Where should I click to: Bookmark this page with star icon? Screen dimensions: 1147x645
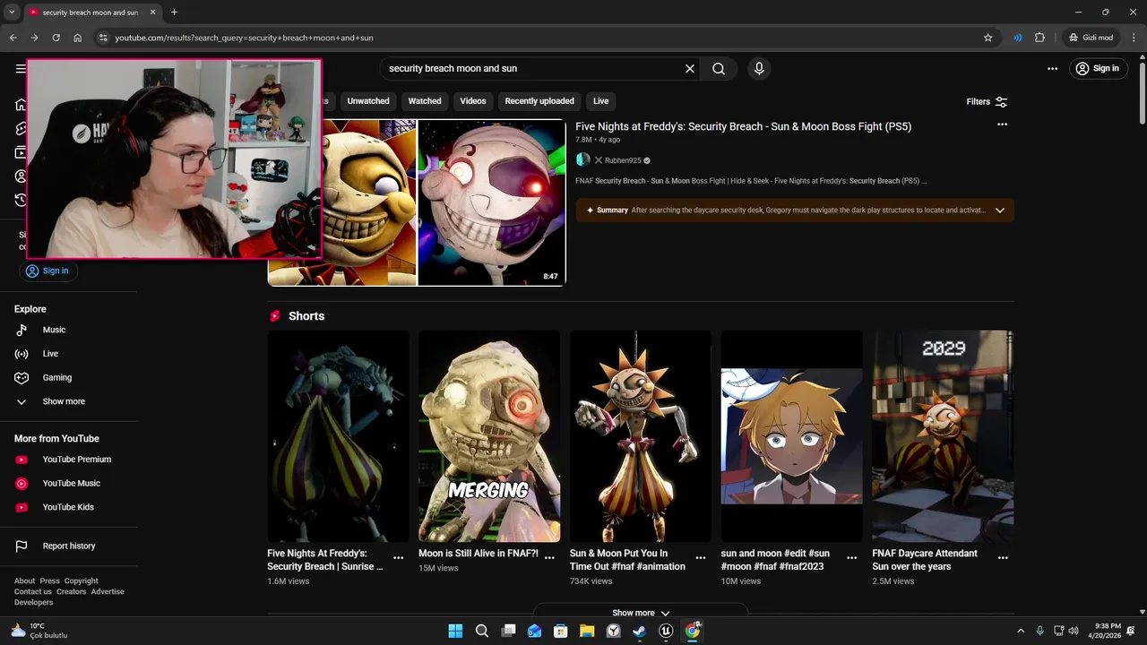[x=987, y=38]
